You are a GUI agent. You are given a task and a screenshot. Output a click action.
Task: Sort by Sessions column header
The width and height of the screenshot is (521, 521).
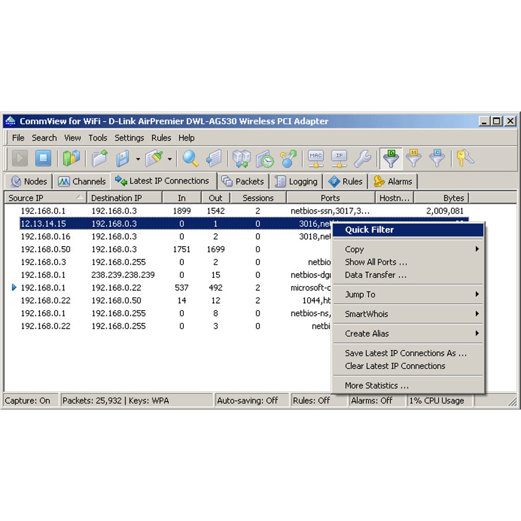[x=258, y=198]
